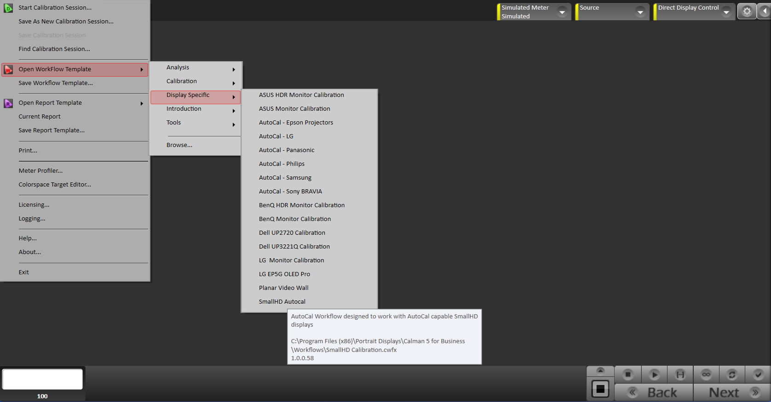Click the play read-single icon
The image size is (771, 402).
pyautogui.click(x=654, y=374)
